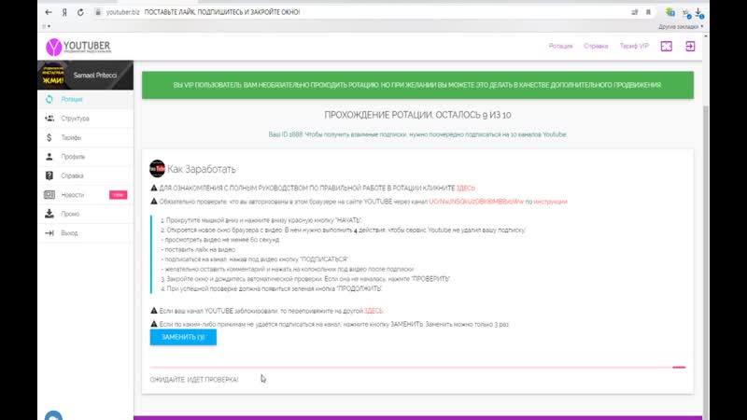Screen dimensions: 747x420
Task: Click the red ЗДЕСЬ guide link
Action: tap(465, 188)
